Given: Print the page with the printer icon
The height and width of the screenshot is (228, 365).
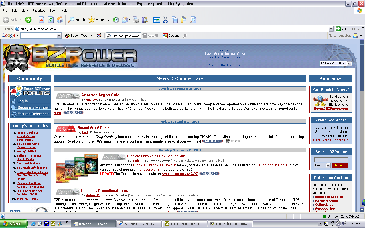Looking at the screenshot, I should [x=136, y=20].
